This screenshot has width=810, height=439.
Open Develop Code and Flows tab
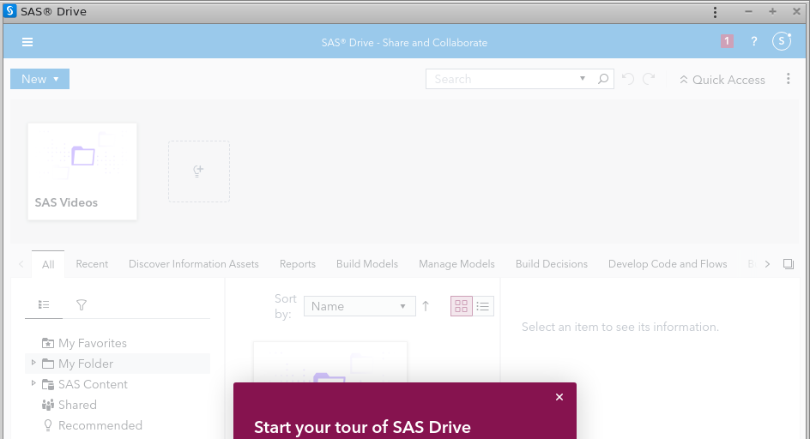(668, 264)
